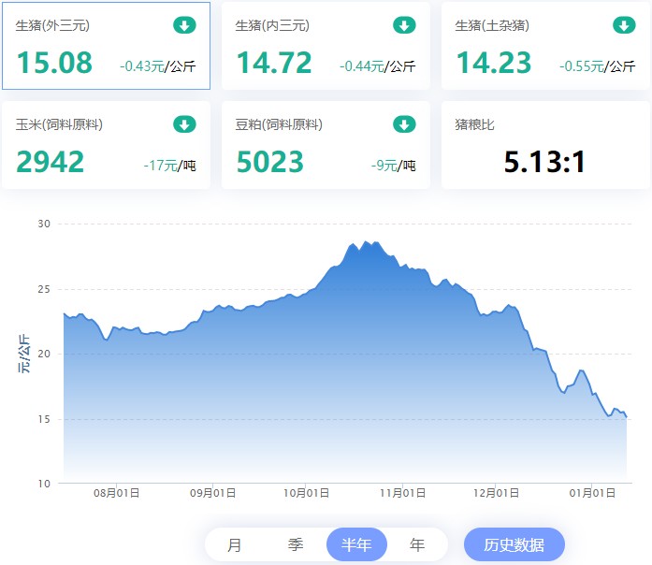652x565 pixels.
Task: Open the 豆粕(饲料原料) 5023 card
Action: coord(326,145)
